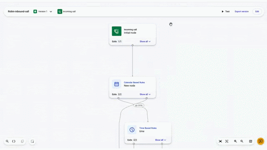Click the left exit port of Time Based Rules

pyautogui.click(x=134, y=144)
